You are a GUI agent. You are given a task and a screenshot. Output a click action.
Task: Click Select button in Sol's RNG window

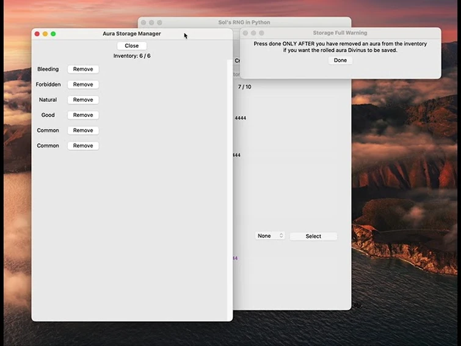click(x=313, y=236)
